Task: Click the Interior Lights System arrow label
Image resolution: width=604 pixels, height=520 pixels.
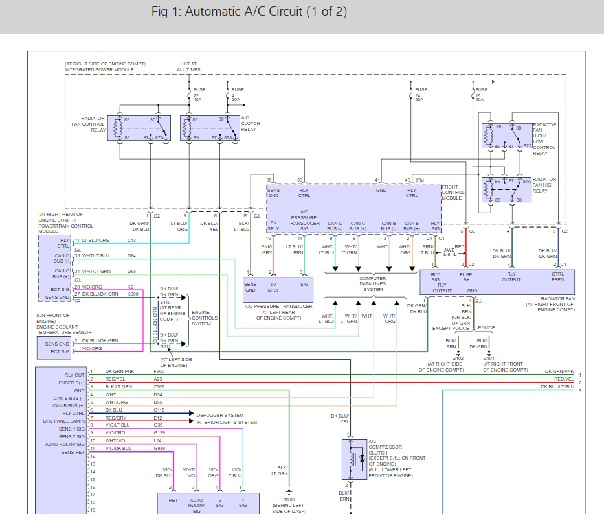Action: 226,422
